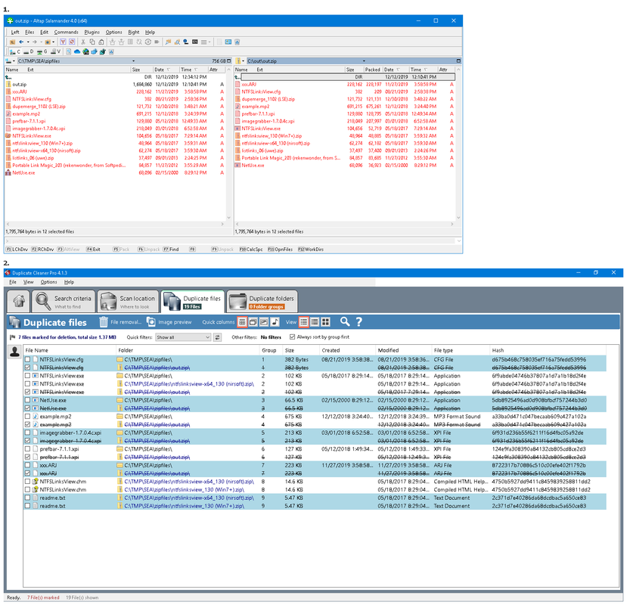Viewport: 627px width, 605px height.
Task: Open the Plugins menu in Salamander
Action: coord(92,32)
